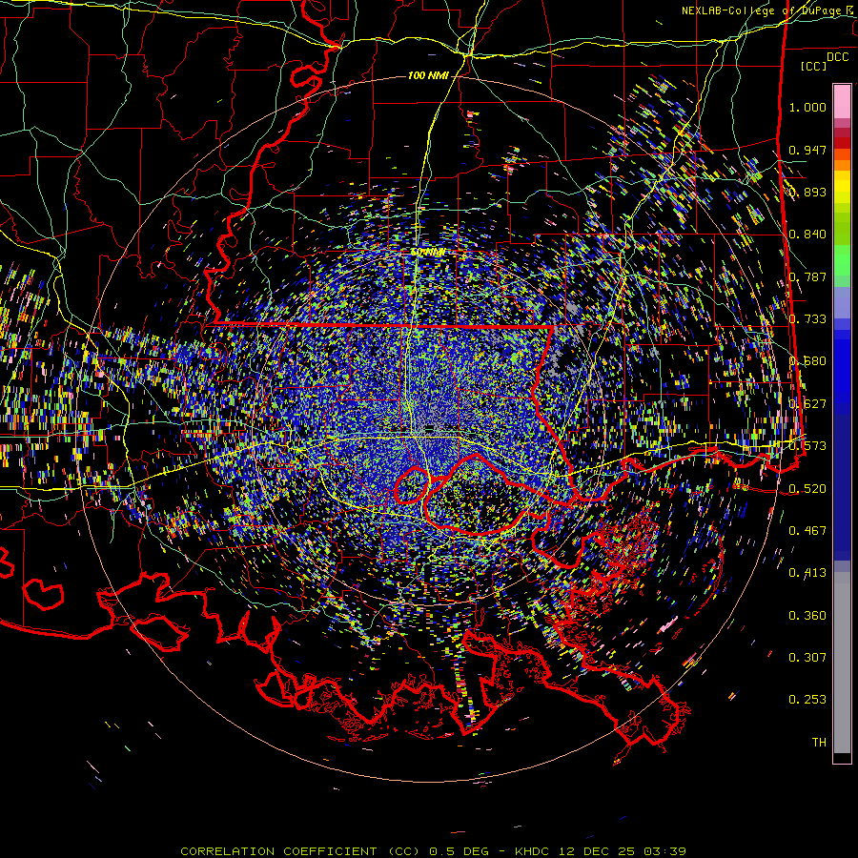Click the 0.733 color scale value
This screenshot has width=858, height=858.
tap(807, 319)
